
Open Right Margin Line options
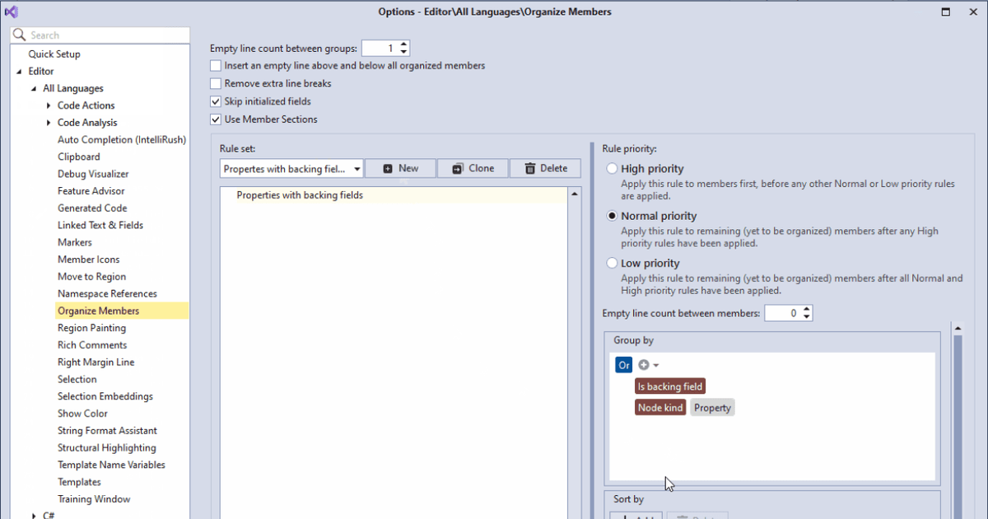click(x=96, y=362)
